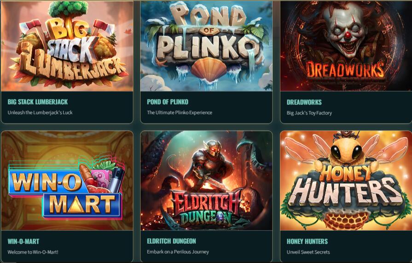Screen dimensions: 412x263
Task: Select "Unleash the Lumberjack's Luck" description
Action: [40, 112]
